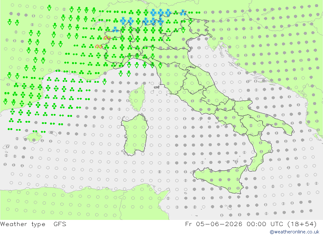This screenshot has width=323, height=236.
Task: Click the 'Weather type GFS' caption
Action: tap(33, 224)
